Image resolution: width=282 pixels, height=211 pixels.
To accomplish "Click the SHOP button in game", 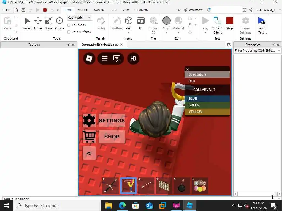I will pos(112,137).
